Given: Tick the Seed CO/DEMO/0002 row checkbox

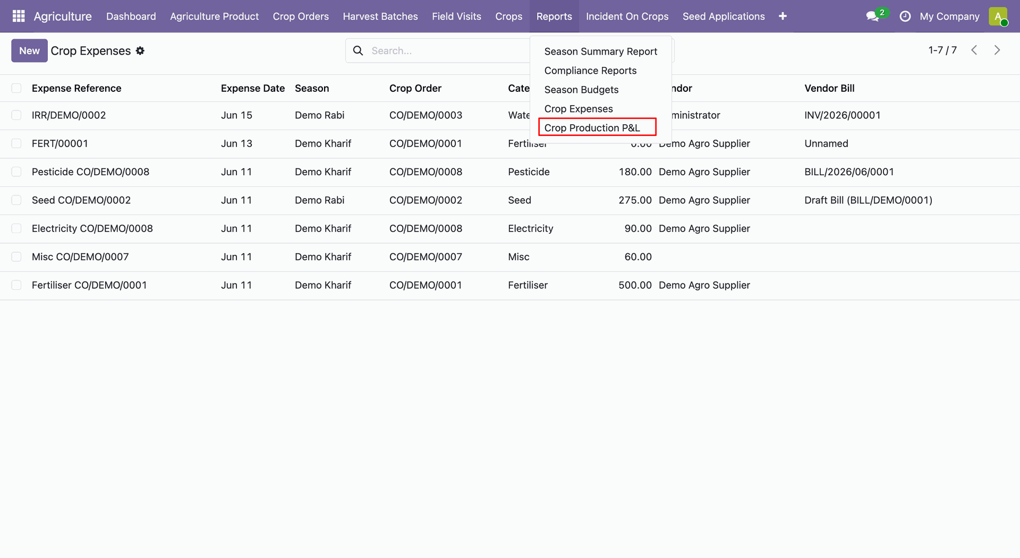Looking at the screenshot, I should (x=16, y=200).
